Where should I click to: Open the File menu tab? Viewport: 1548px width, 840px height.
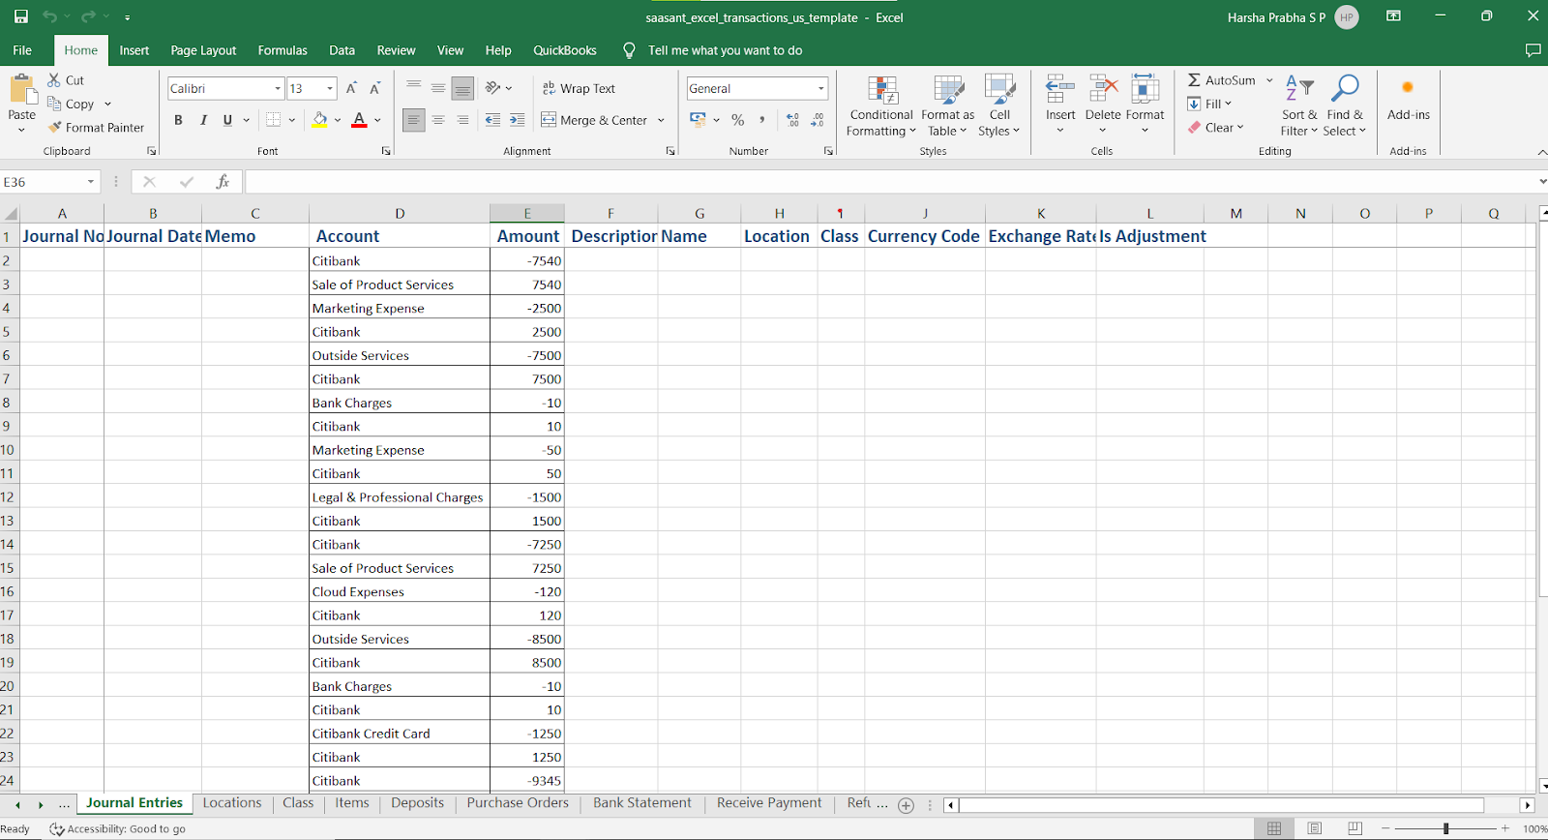[22, 50]
